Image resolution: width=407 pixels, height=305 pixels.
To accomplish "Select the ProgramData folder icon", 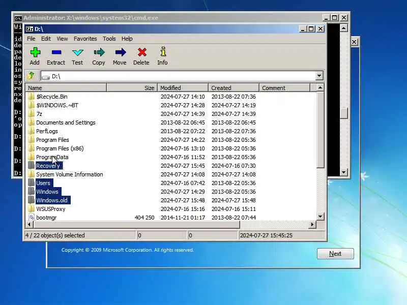I will tap(31, 157).
